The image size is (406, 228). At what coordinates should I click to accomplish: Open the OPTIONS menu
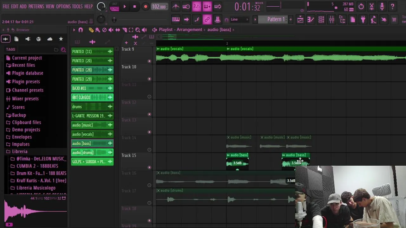63,6
